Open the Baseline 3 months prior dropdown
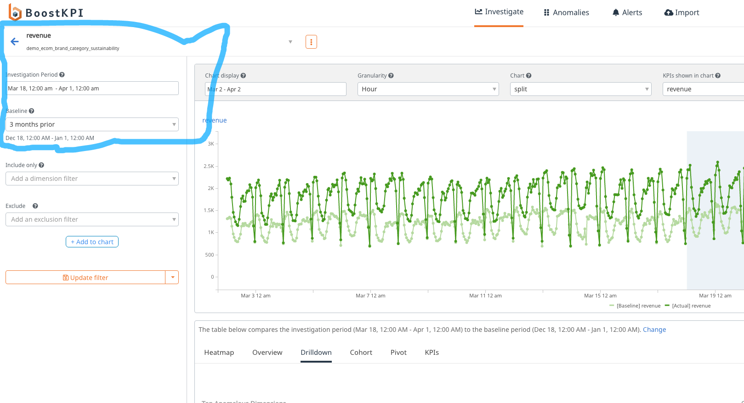The width and height of the screenshot is (744, 403). coord(92,124)
